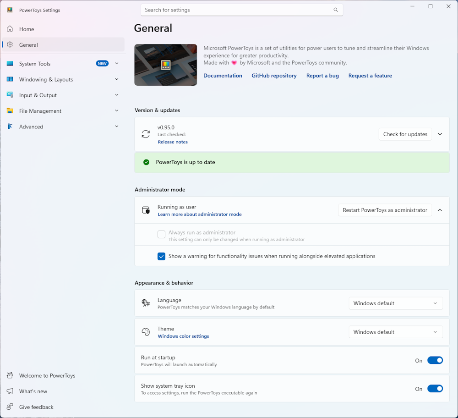
Task: Click the Windowing & Layouts sidebar icon
Action: (x=10, y=79)
